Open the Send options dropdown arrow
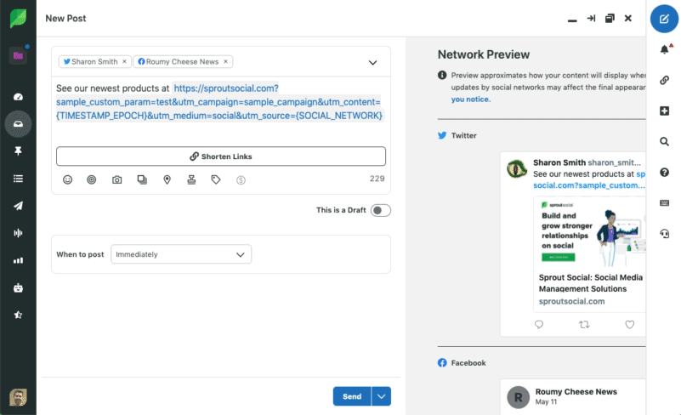 [382, 396]
